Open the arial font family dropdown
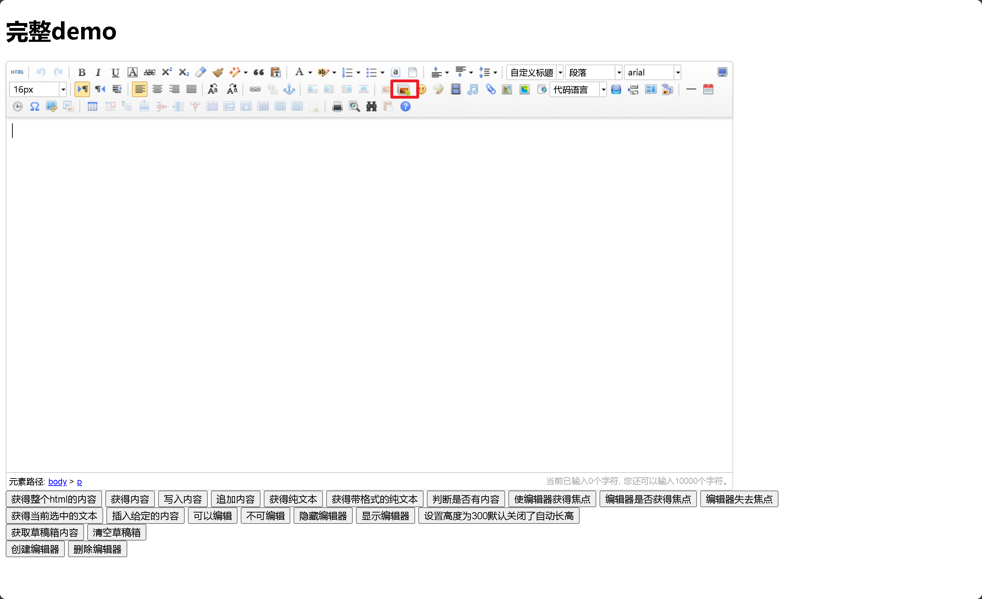Viewport: 982px width, 599px height. (x=677, y=73)
